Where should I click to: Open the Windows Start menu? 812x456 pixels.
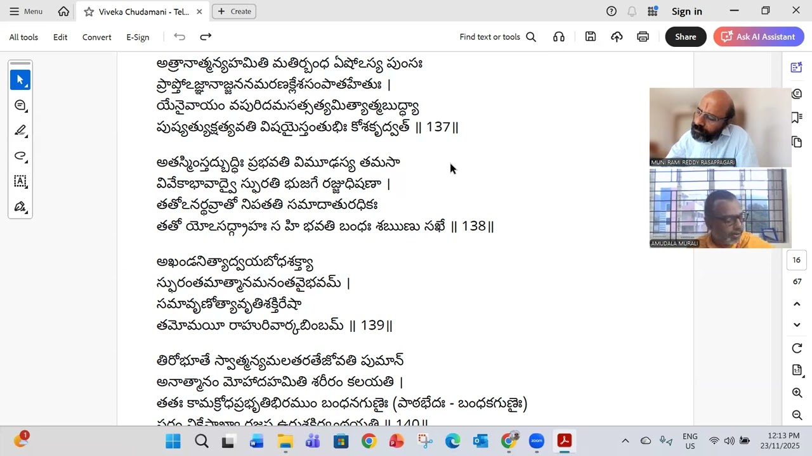173,441
